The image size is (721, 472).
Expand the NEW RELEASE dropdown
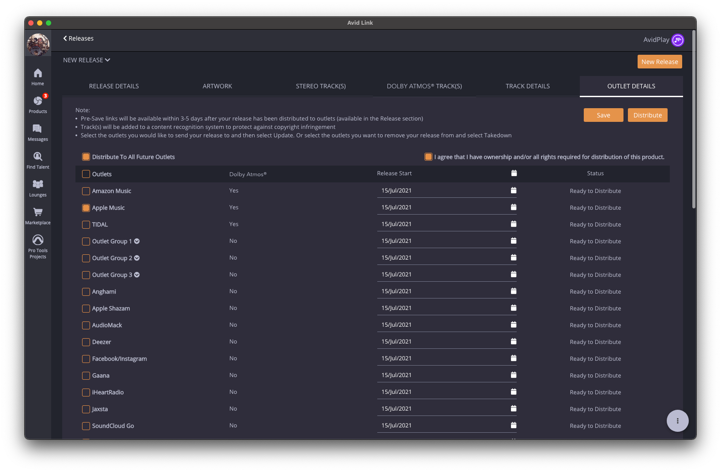coord(86,60)
